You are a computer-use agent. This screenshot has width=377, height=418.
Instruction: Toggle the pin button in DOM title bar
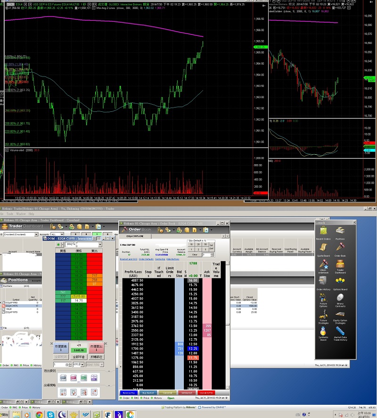tap(99, 238)
